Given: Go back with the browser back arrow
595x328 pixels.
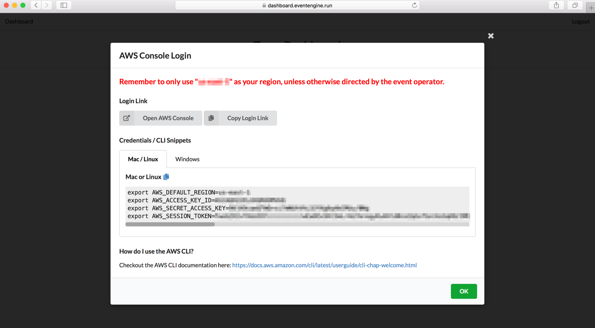Looking at the screenshot, I should [x=36, y=5].
